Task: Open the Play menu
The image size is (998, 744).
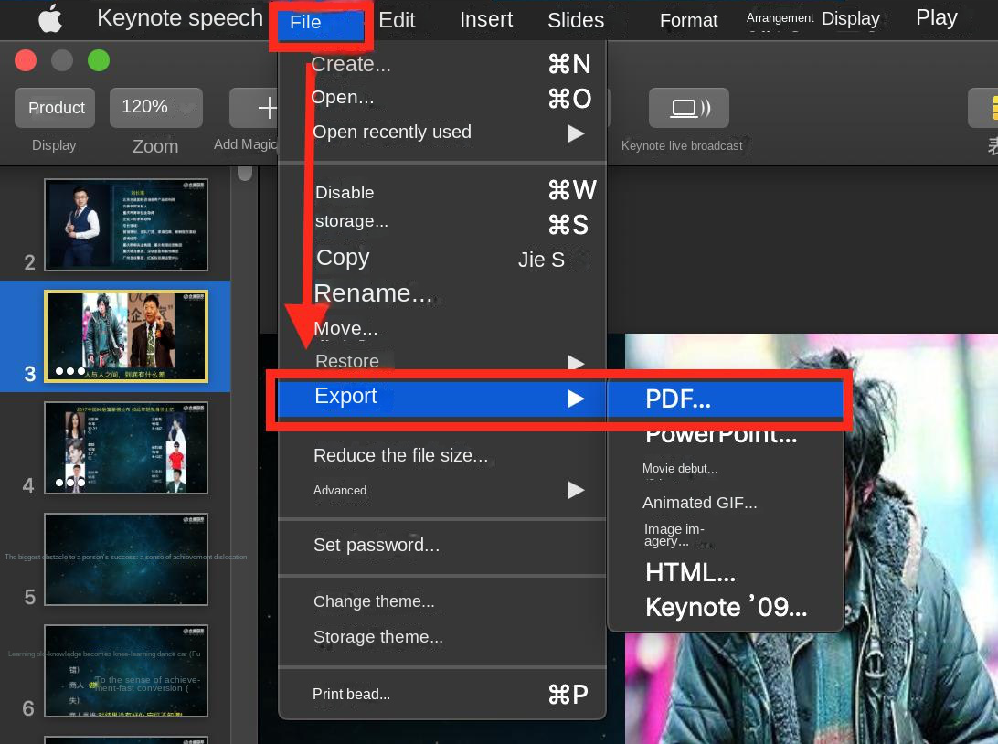Action: click(936, 17)
